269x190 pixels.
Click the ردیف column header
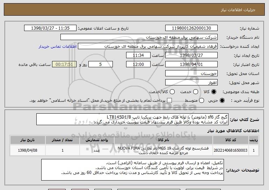[254, 140]
